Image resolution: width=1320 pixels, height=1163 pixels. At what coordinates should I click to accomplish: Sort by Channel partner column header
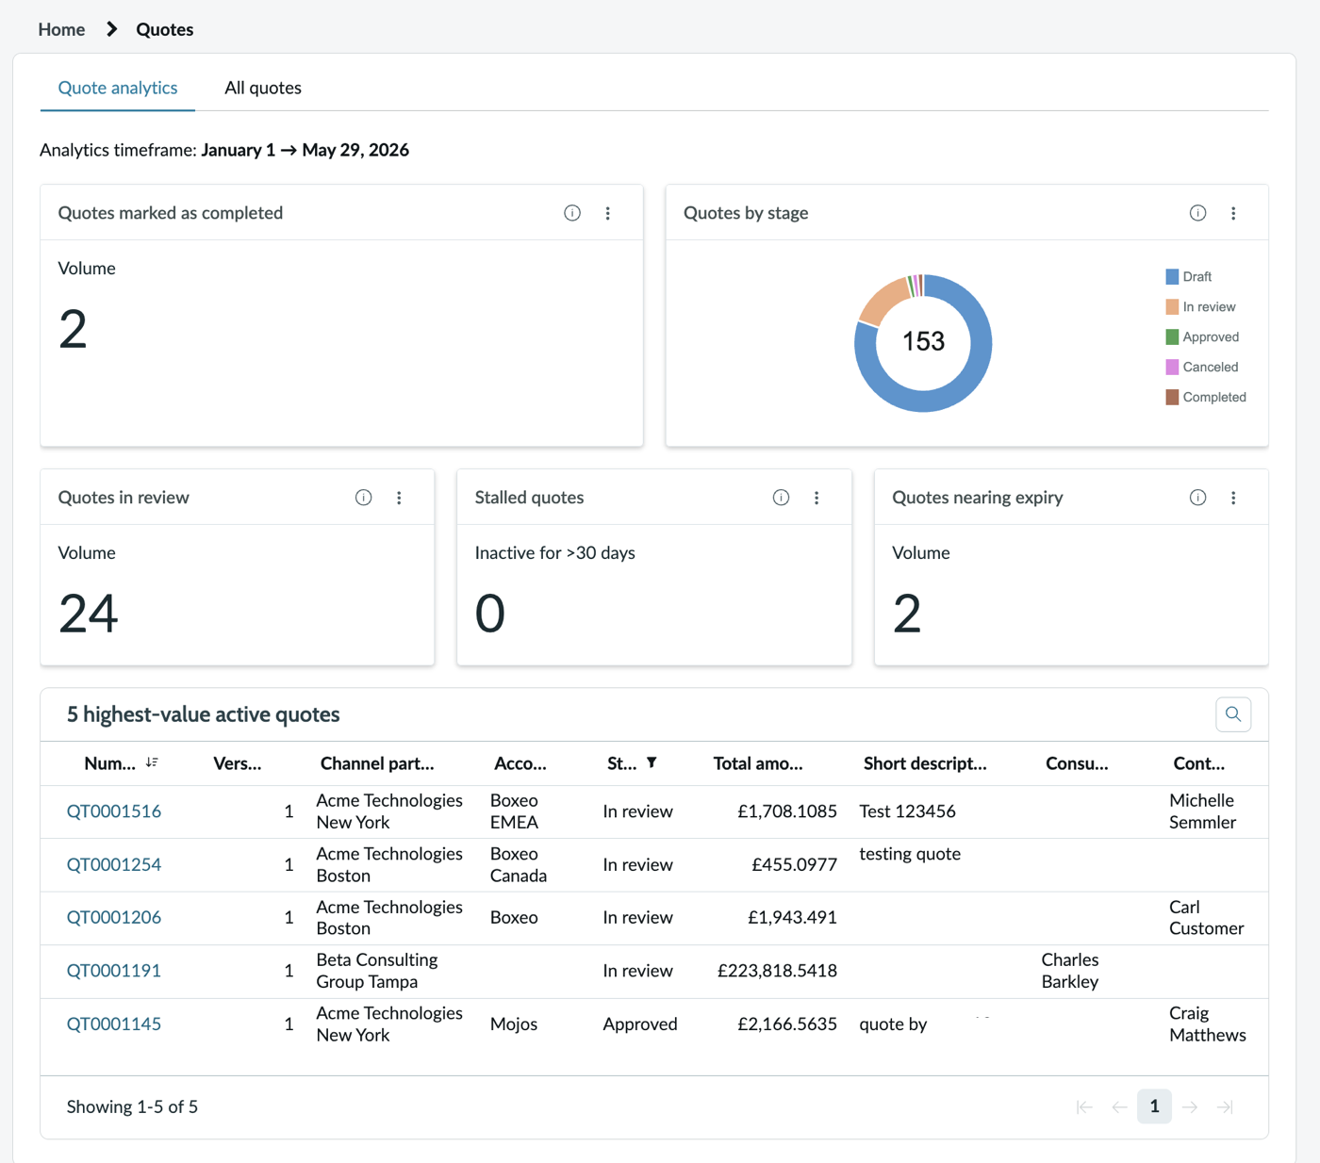click(377, 763)
